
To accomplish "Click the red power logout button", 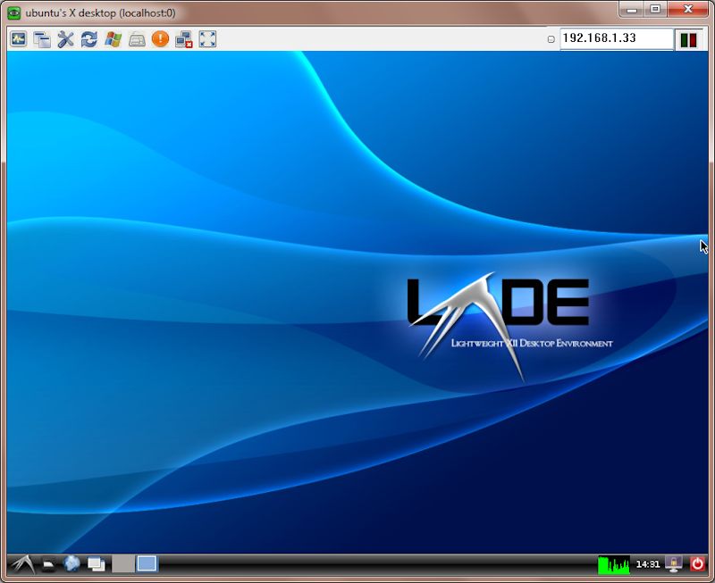I will 697,564.
